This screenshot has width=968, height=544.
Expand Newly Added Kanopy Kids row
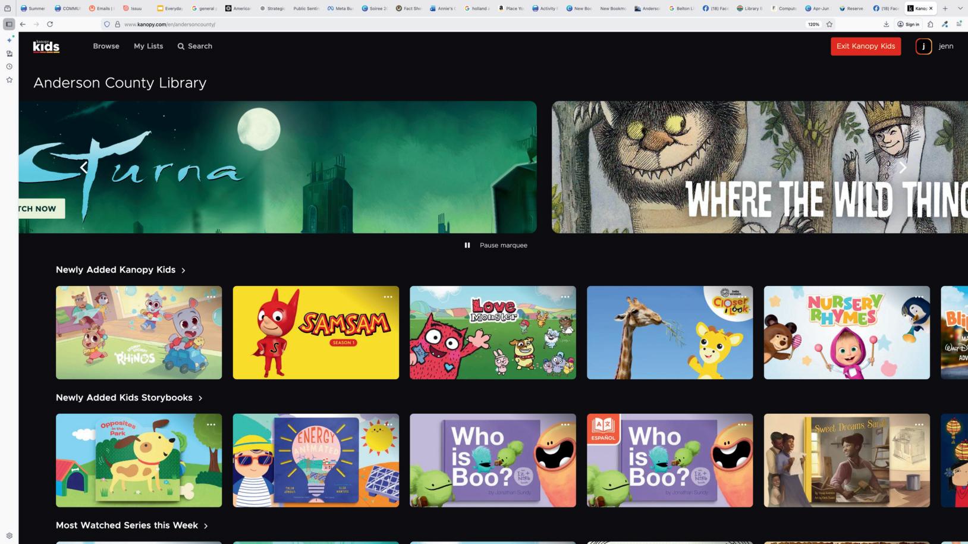pos(121,270)
